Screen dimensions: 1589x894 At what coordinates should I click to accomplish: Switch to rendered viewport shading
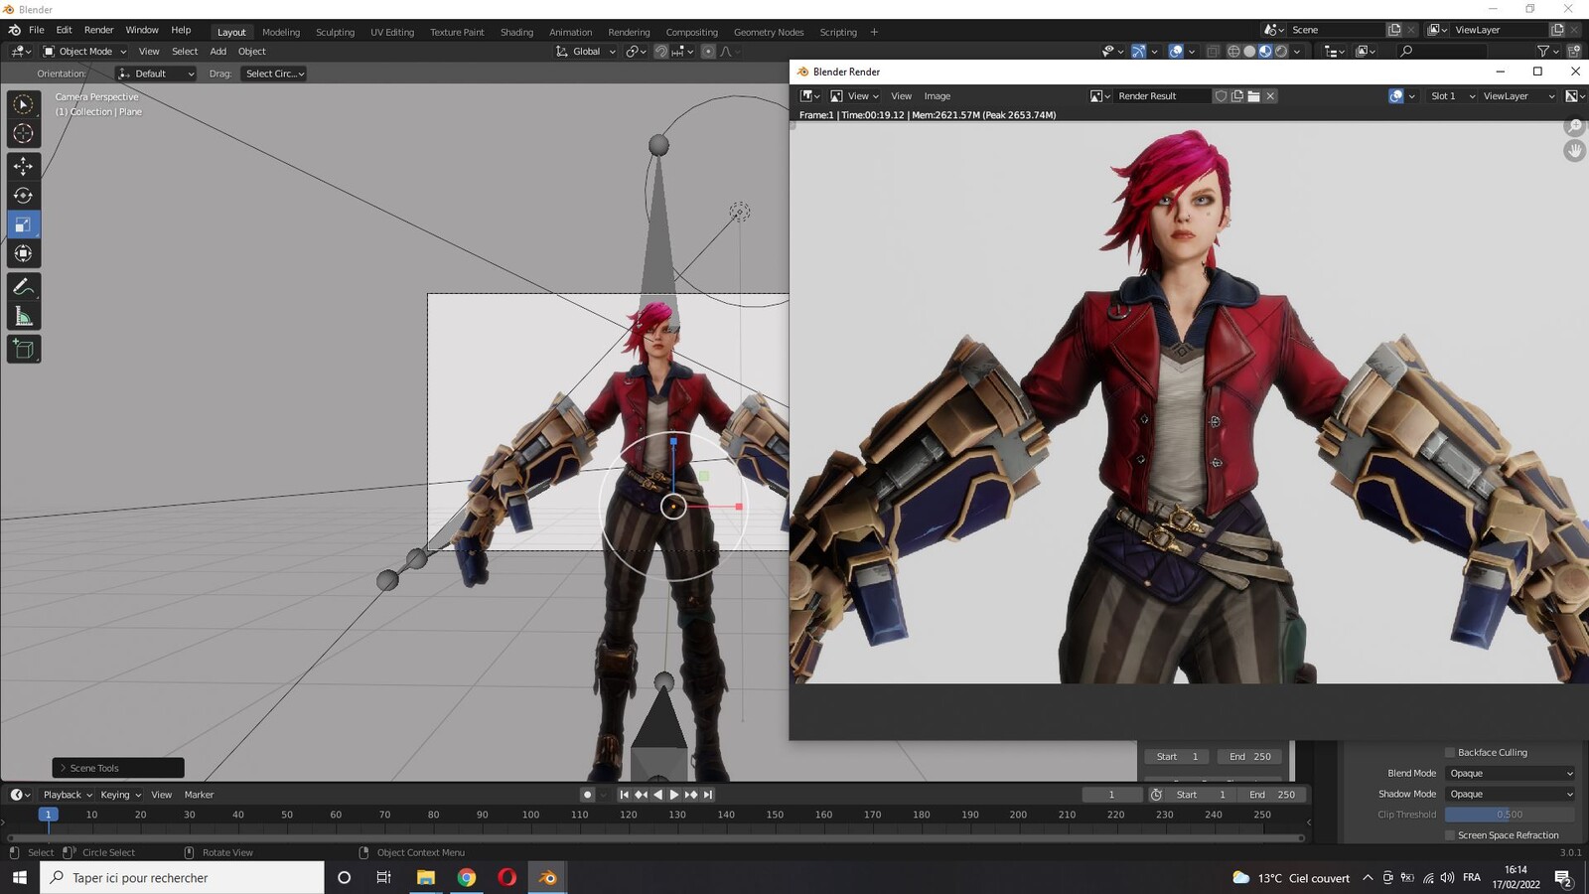coord(1281,52)
